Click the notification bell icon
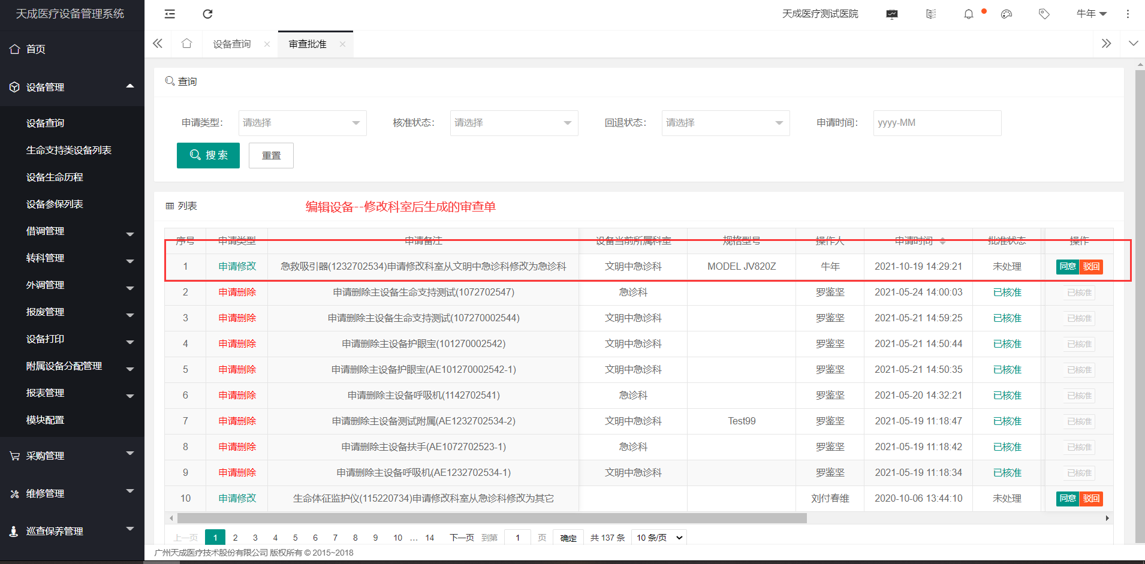Image resolution: width=1145 pixels, height=564 pixels. [969, 14]
